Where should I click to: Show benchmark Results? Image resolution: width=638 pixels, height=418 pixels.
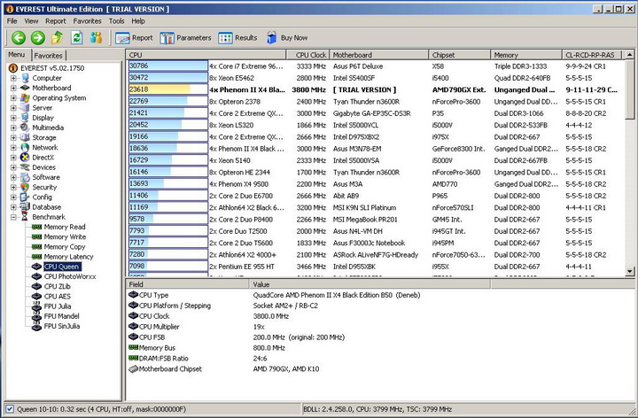click(237, 38)
